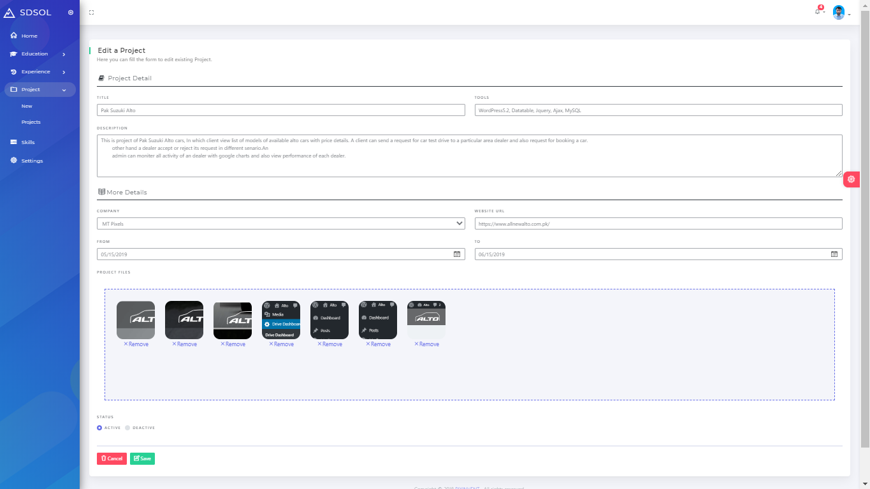Click seventh thumbnail with Alto logo header

point(426,320)
